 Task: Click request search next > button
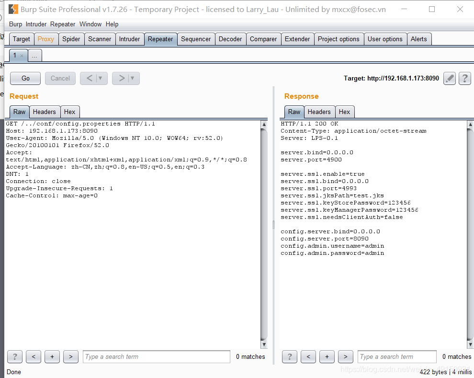pyautogui.click(x=71, y=356)
